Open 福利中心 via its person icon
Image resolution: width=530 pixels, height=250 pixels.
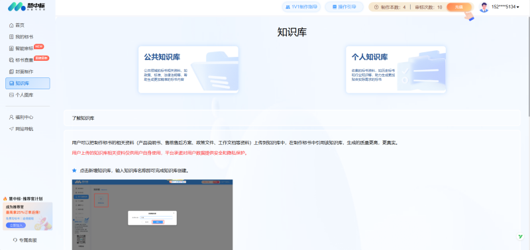point(11,118)
